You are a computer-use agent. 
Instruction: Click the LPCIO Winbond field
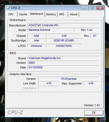[36, 46]
